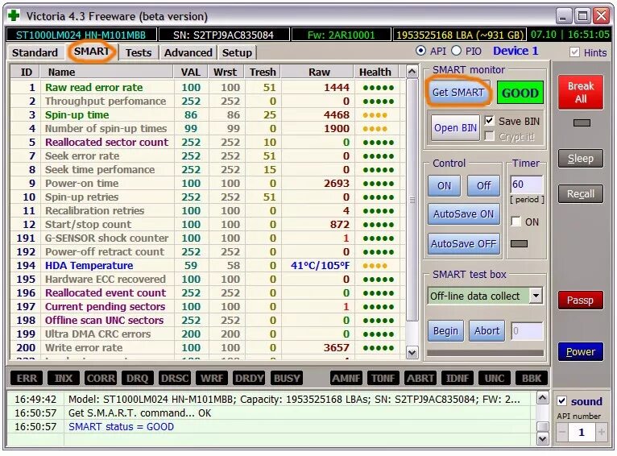Viewport: 617px width, 456px height.
Task: Toggle the Crypt it! checkbox
Action: (x=489, y=136)
